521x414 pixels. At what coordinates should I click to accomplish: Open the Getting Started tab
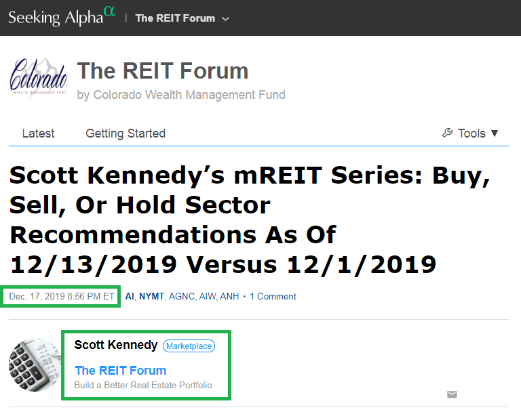(x=126, y=133)
